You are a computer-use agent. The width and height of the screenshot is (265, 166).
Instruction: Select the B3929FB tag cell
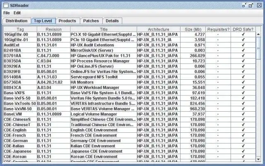20,72
